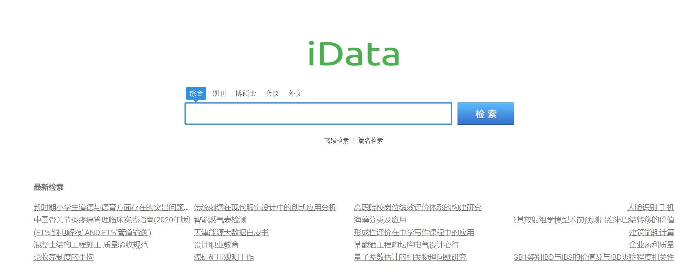
Task: Open link 混凝土结构工程施工 质量验收规范
Action: pos(91,245)
